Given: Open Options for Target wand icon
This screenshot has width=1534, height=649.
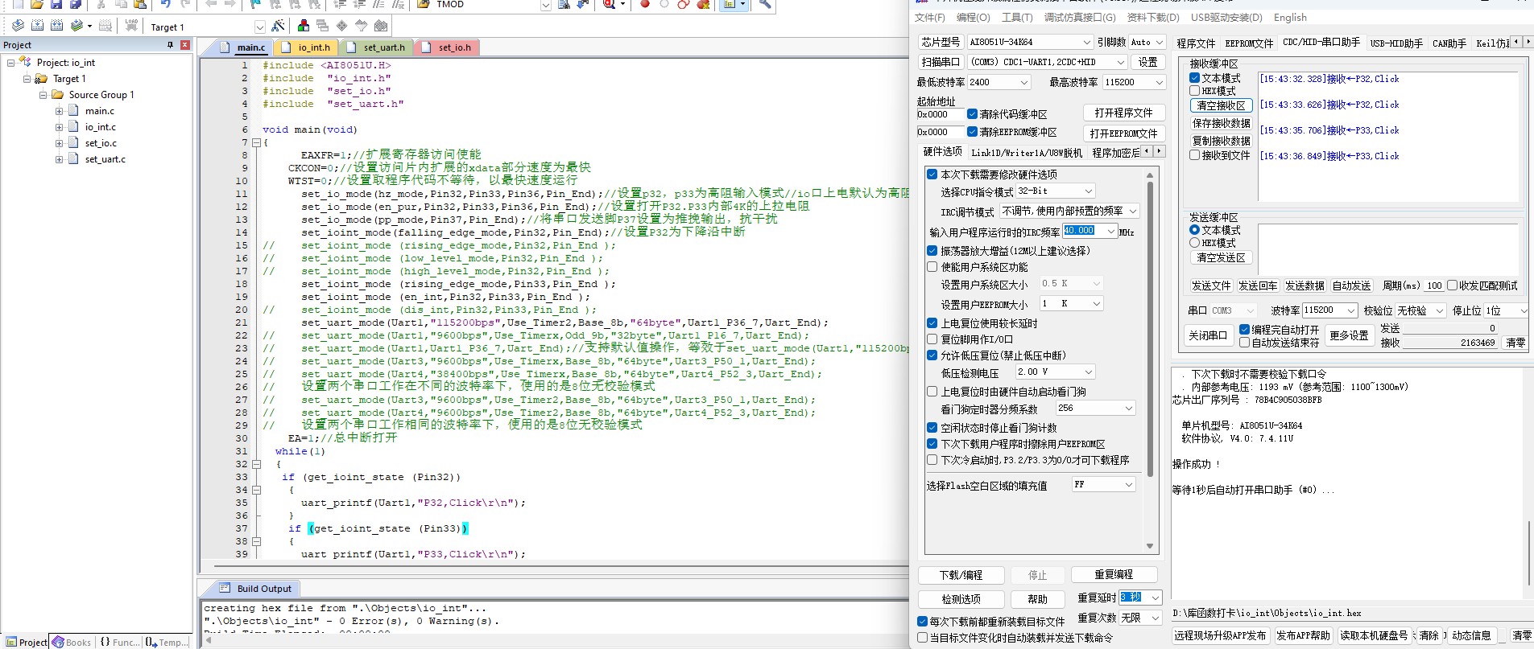Looking at the screenshot, I should coord(278,26).
